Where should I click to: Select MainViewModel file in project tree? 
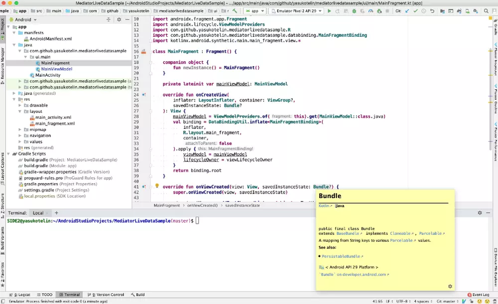[57, 69]
